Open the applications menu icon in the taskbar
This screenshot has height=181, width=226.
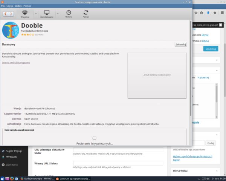[x=2, y=179]
